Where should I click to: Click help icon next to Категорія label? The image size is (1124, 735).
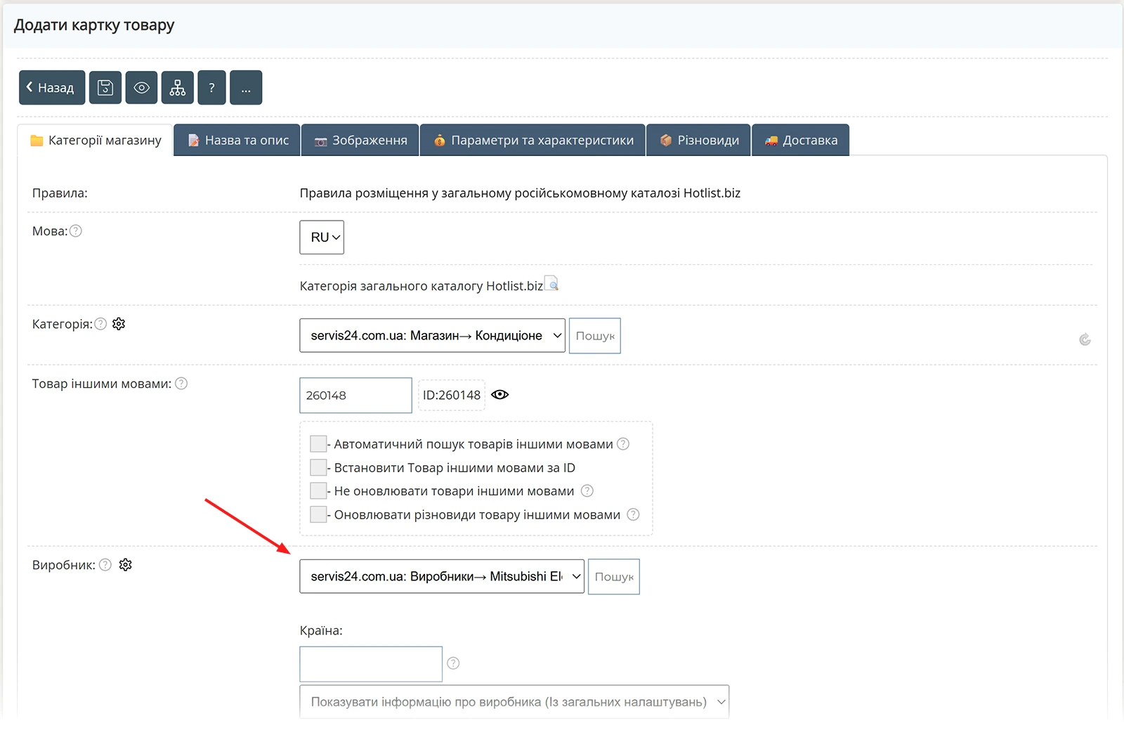pyautogui.click(x=100, y=324)
